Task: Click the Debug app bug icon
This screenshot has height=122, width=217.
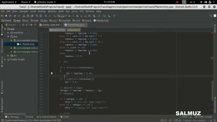Action: tap(77, 16)
